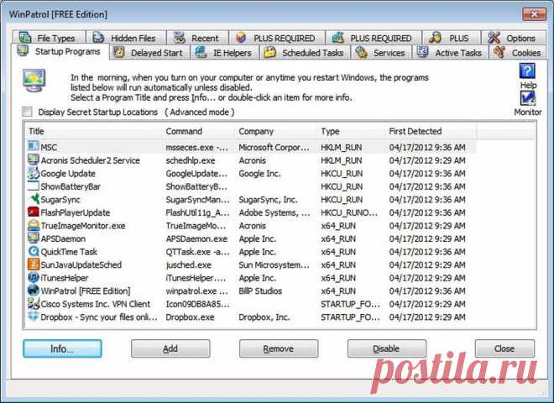Screen dimensions: 554x403
Task: Click the TrueImageMonitor.exe row icon
Action: [34, 225]
